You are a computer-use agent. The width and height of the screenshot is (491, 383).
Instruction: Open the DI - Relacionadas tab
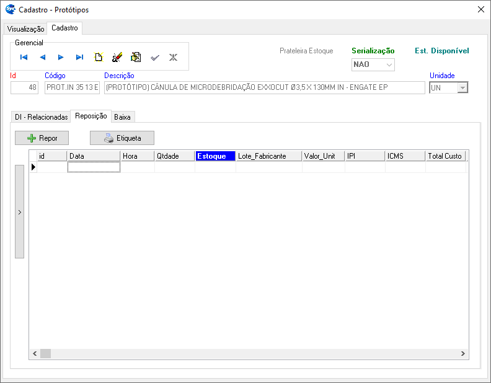click(x=41, y=117)
